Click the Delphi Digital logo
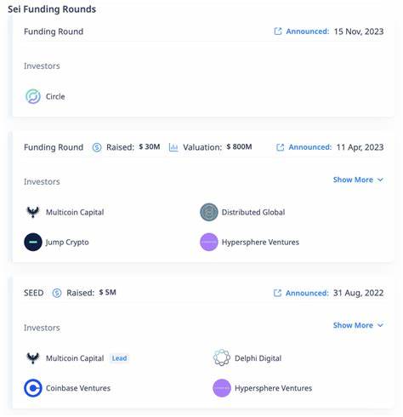The image size is (403, 417). (222, 357)
